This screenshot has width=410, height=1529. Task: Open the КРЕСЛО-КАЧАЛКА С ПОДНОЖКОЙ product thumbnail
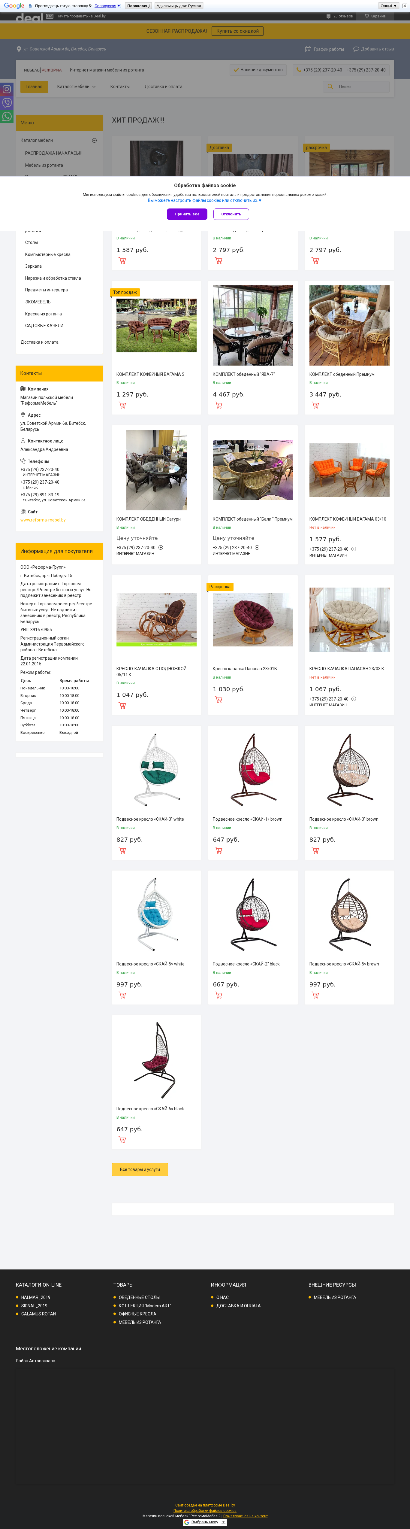point(156,619)
